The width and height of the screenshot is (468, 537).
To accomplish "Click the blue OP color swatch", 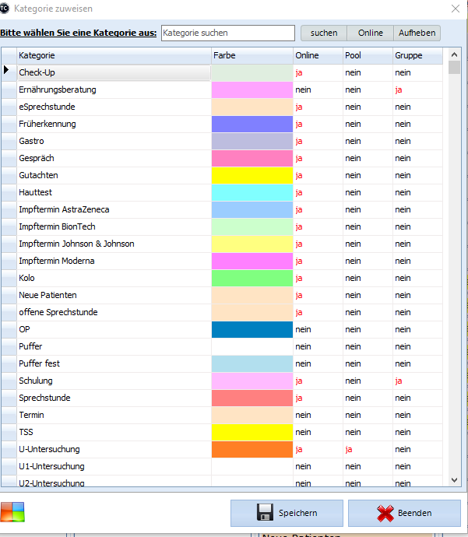I will 252,329.
